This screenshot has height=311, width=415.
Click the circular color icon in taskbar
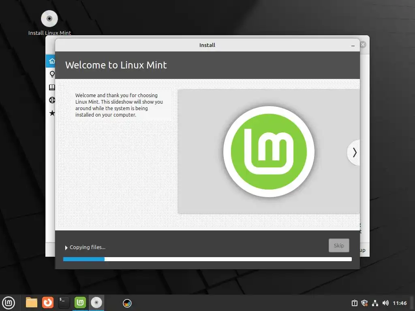(127, 303)
